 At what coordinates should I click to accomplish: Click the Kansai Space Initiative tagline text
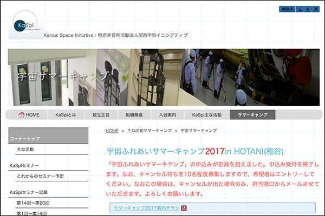pos(115,35)
